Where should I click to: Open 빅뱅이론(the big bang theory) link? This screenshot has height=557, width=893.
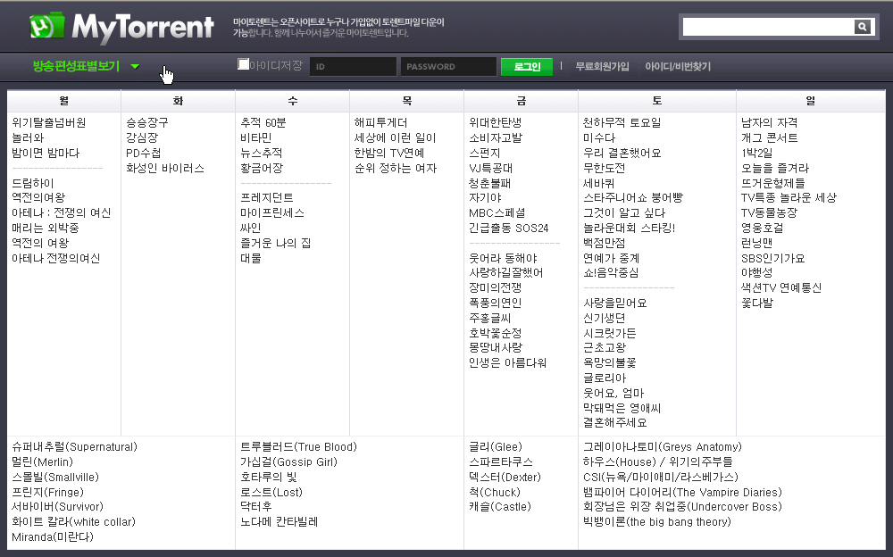coord(657,521)
